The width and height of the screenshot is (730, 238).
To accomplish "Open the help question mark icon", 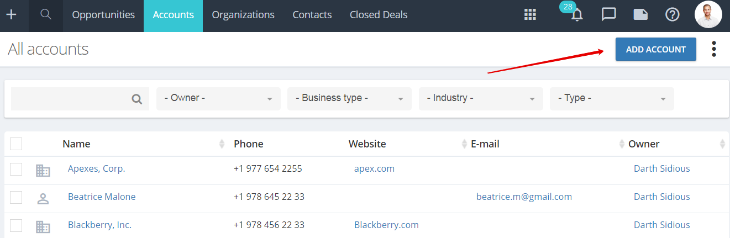I will pyautogui.click(x=672, y=15).
